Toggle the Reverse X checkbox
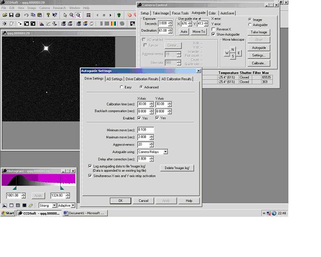This screenshot has width=321, height=257. click(x=213, y=29)
